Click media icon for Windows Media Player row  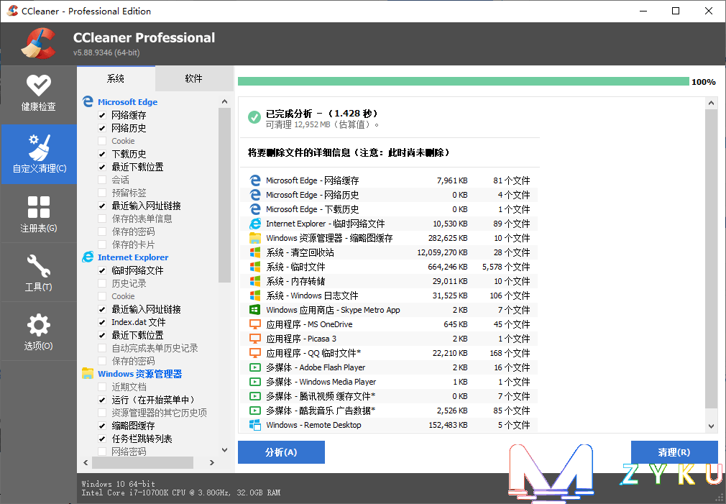tap(255, 382)
